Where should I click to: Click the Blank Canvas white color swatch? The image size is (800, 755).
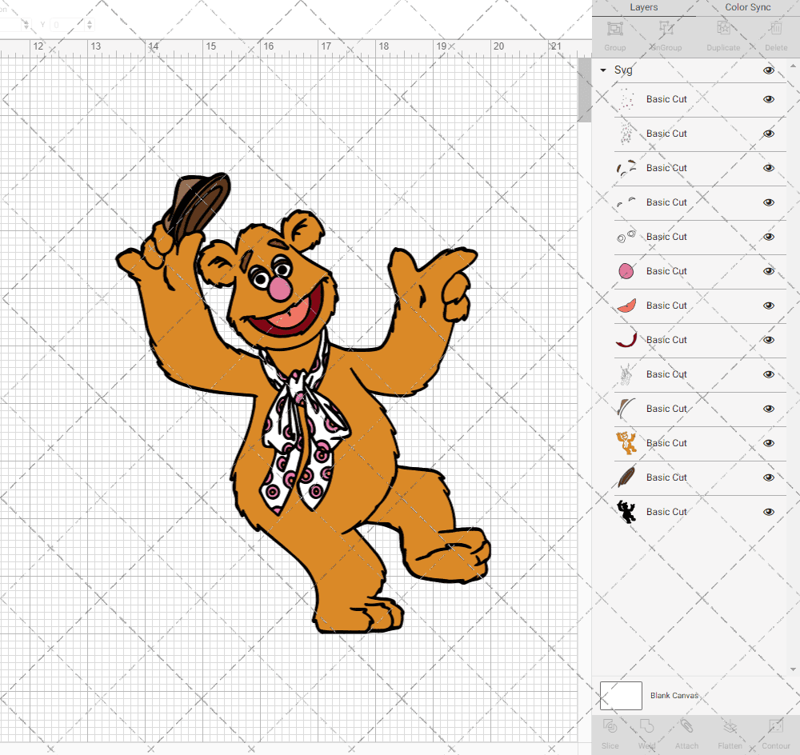pyautogui.click(x=621, y=696)
